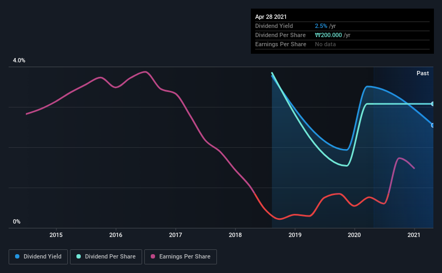Select the 2018 label on the x-axis

[x=235, y=235]
